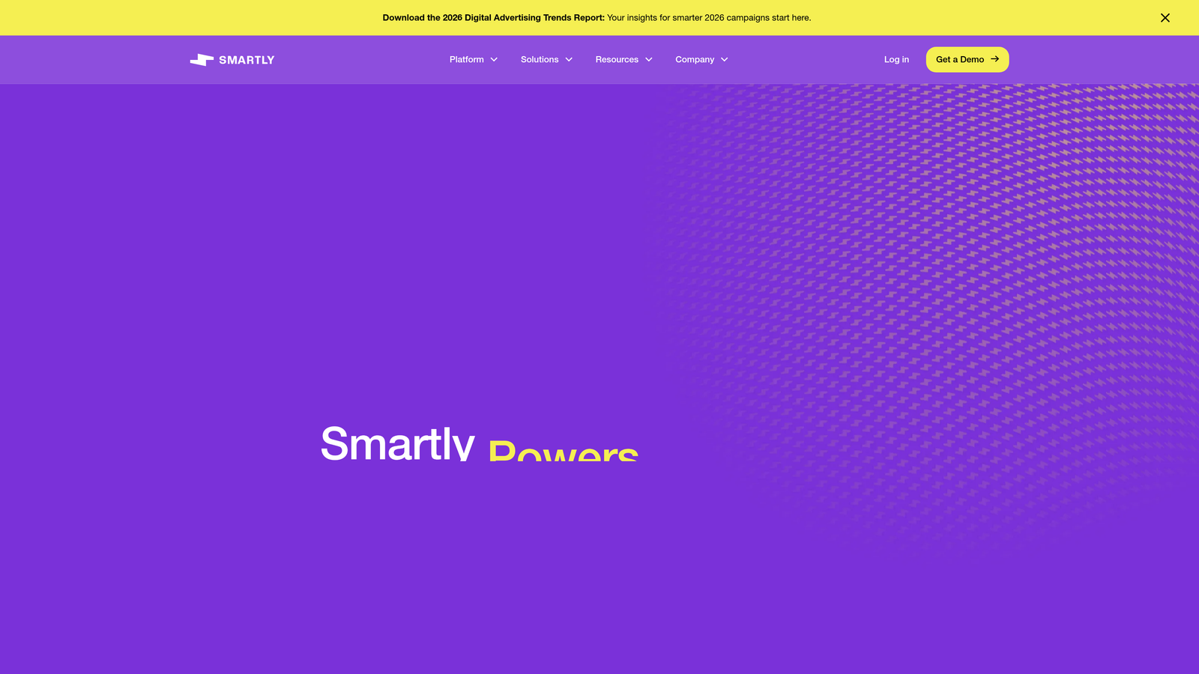The height and width of the screenshot is (674, 1199).
Task: Click the chevron next to Solutions
Action: pyautogui.click(x=567, y=59)
